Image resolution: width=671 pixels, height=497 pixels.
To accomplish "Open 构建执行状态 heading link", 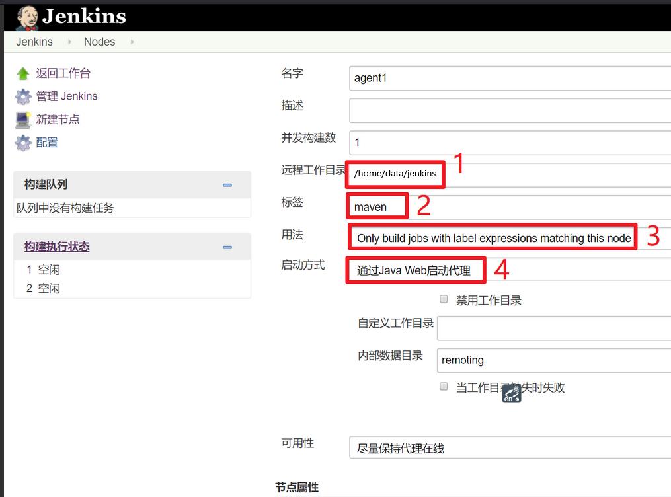I will tap(57, 247).
